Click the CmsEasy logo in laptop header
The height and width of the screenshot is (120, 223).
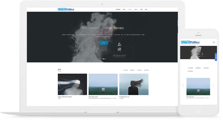point(66,9)
